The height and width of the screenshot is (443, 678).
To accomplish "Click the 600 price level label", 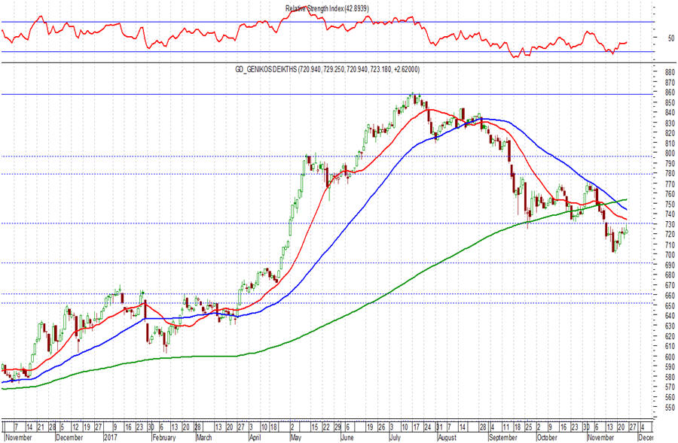I will (670, 357).
